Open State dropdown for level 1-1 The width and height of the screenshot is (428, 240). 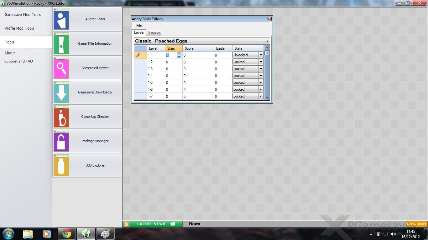click(x=260, y=55)
